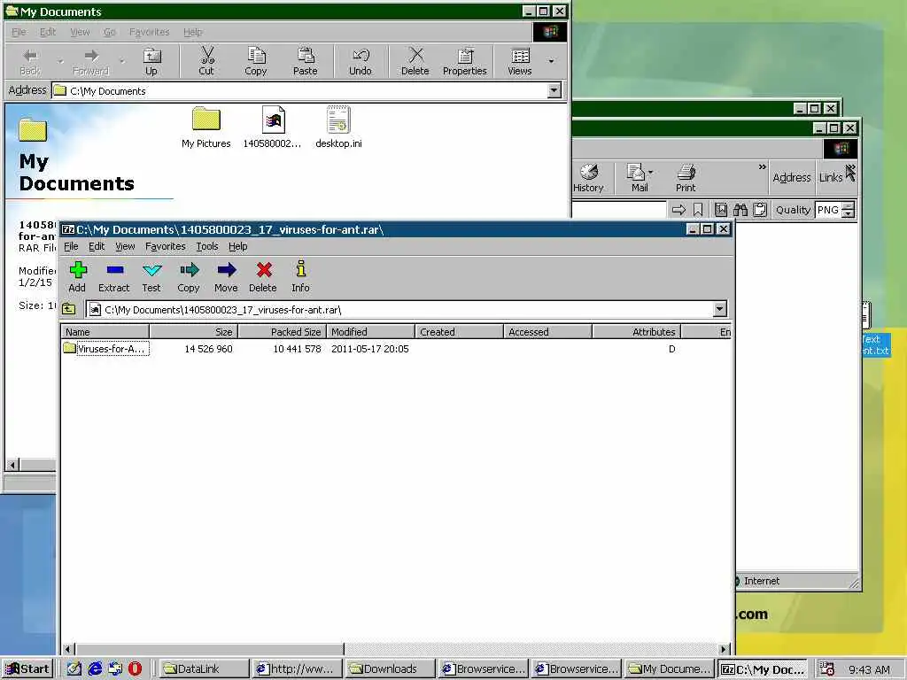
Task: Open the Mail button dropdown arrow
Action: pos(651,173)
